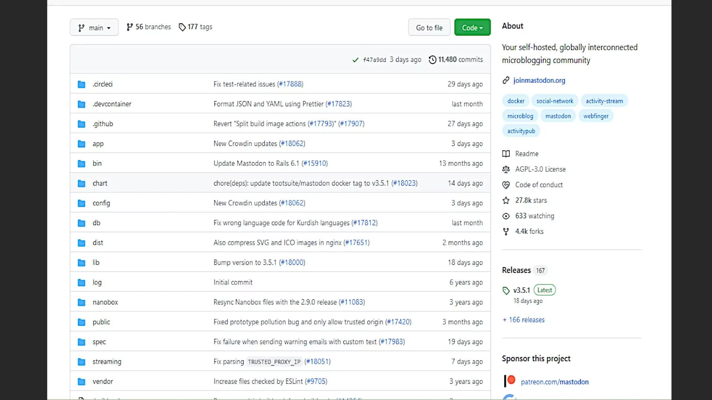
Task: Click the Go to file button
Action: [x=429, y=27]
